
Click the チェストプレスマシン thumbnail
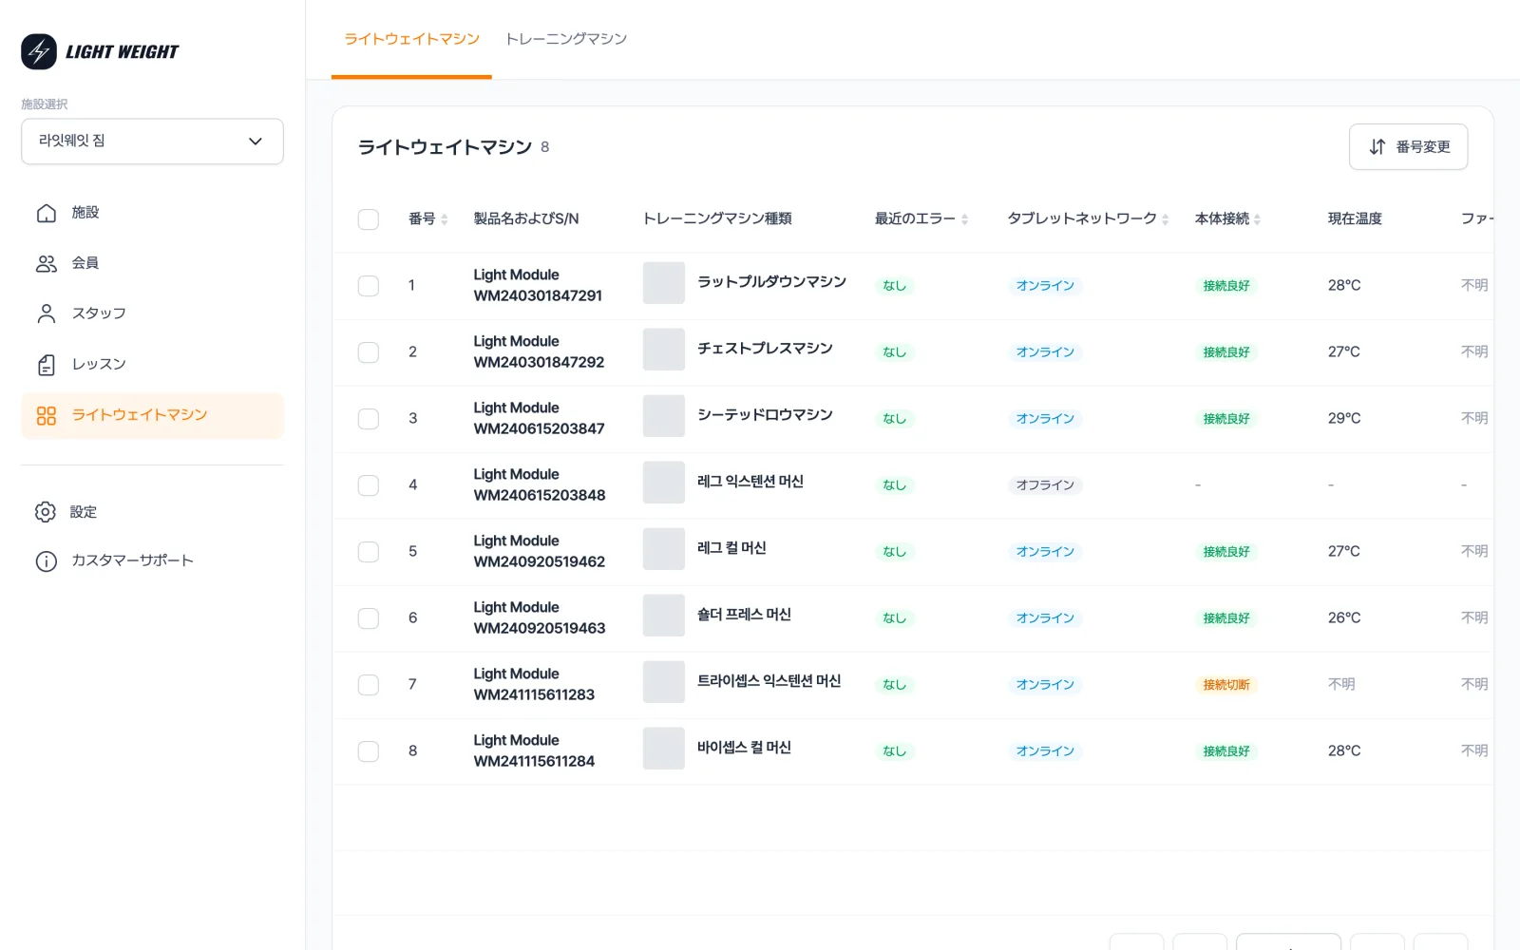(663, 350)
